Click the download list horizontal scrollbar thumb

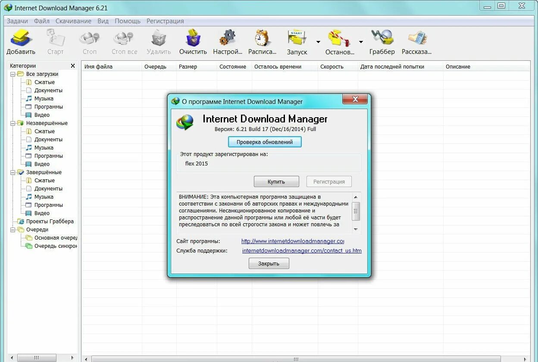click(297, 359)
